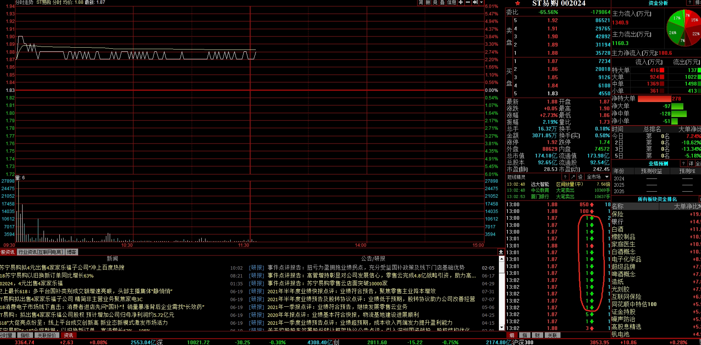Click the pop-out arrow icon in 短线精灵 panel
This screenshot has width=701, height=345.
573,177
